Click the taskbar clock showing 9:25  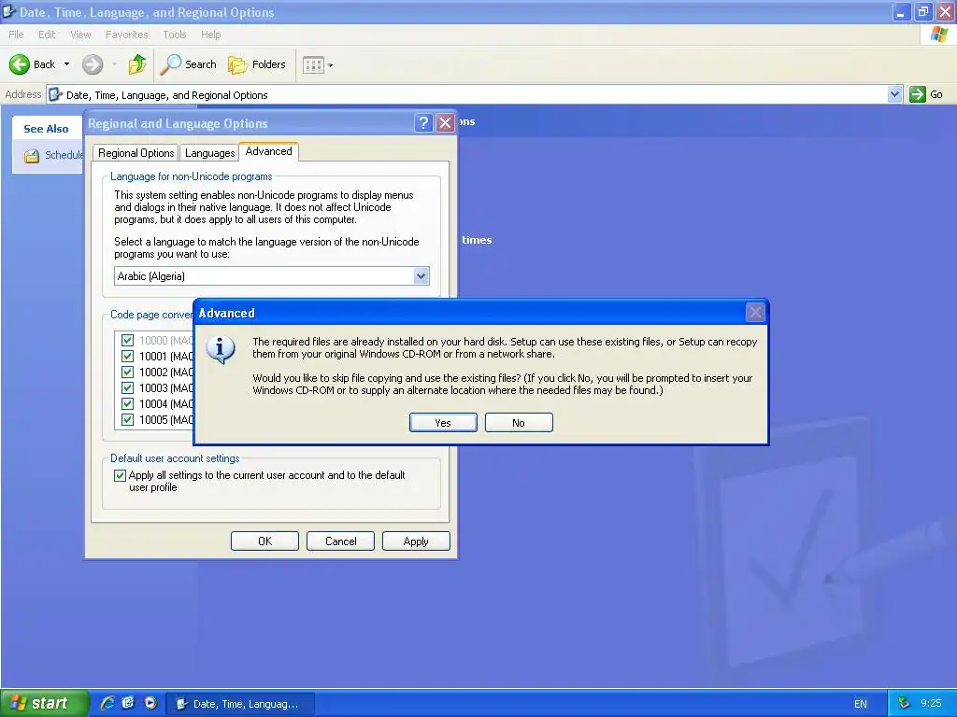932,703
